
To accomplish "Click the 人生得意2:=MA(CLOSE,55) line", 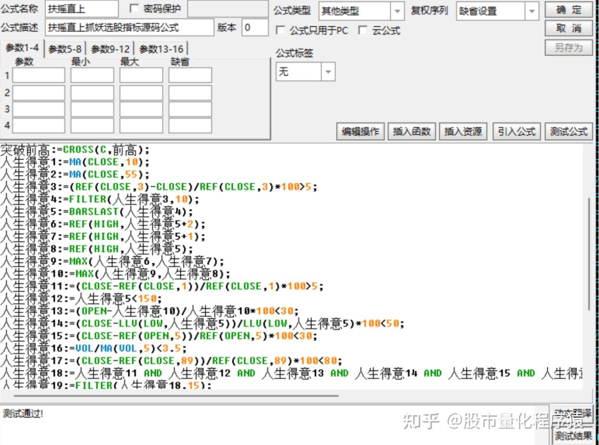I will click(75, 174).
